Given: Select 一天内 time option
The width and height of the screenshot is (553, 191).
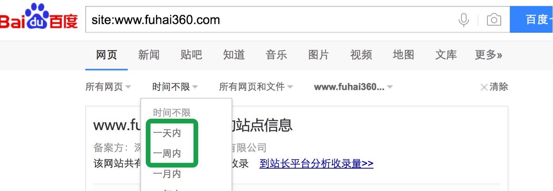Looking at the screenshot, I should coord(167,133).
